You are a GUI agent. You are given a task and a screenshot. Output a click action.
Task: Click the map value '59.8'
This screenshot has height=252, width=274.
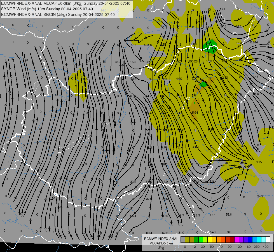(x=229, y=214)
